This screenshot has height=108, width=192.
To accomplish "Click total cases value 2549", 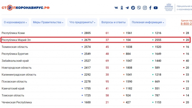I will 87,54.
